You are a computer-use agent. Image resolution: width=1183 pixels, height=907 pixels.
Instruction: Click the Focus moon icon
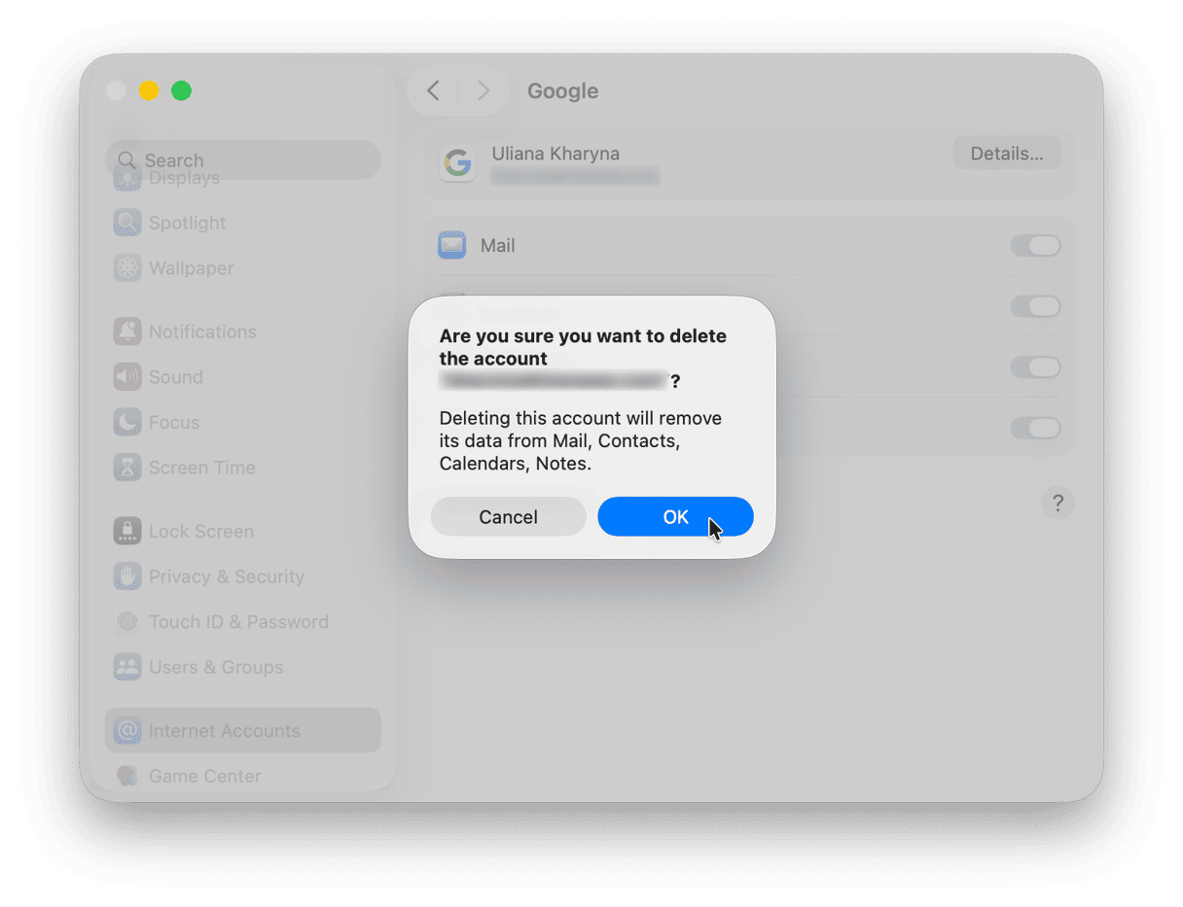click(127, 423)
